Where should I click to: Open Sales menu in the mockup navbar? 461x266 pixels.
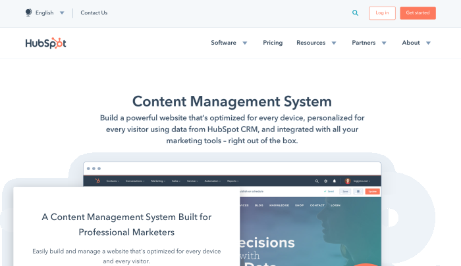pos(176,181)
